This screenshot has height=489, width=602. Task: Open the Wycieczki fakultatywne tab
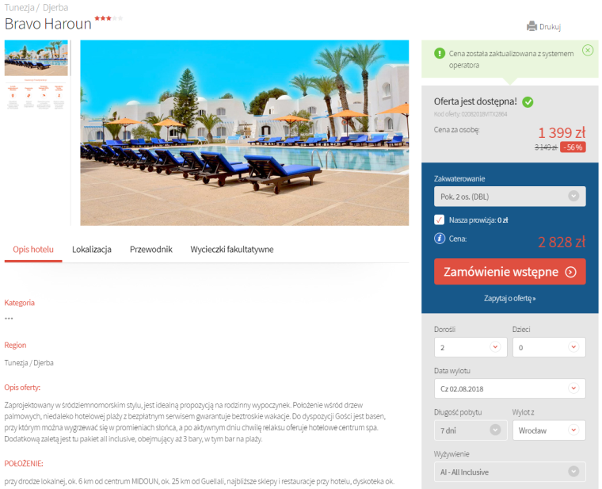232,250
